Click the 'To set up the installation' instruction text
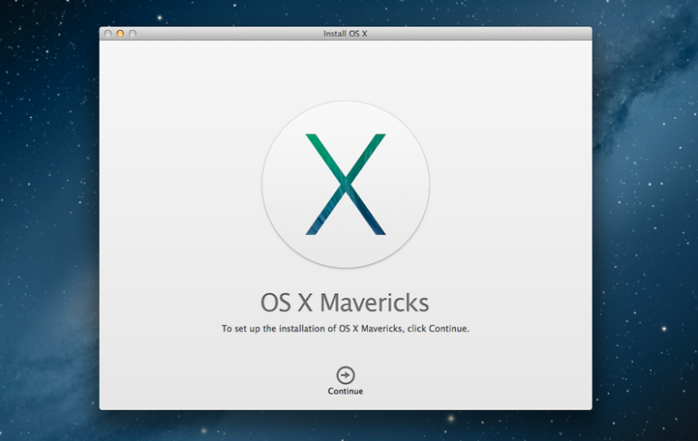The width and height of the screenshot is (698, 441). tap(345, 328)
